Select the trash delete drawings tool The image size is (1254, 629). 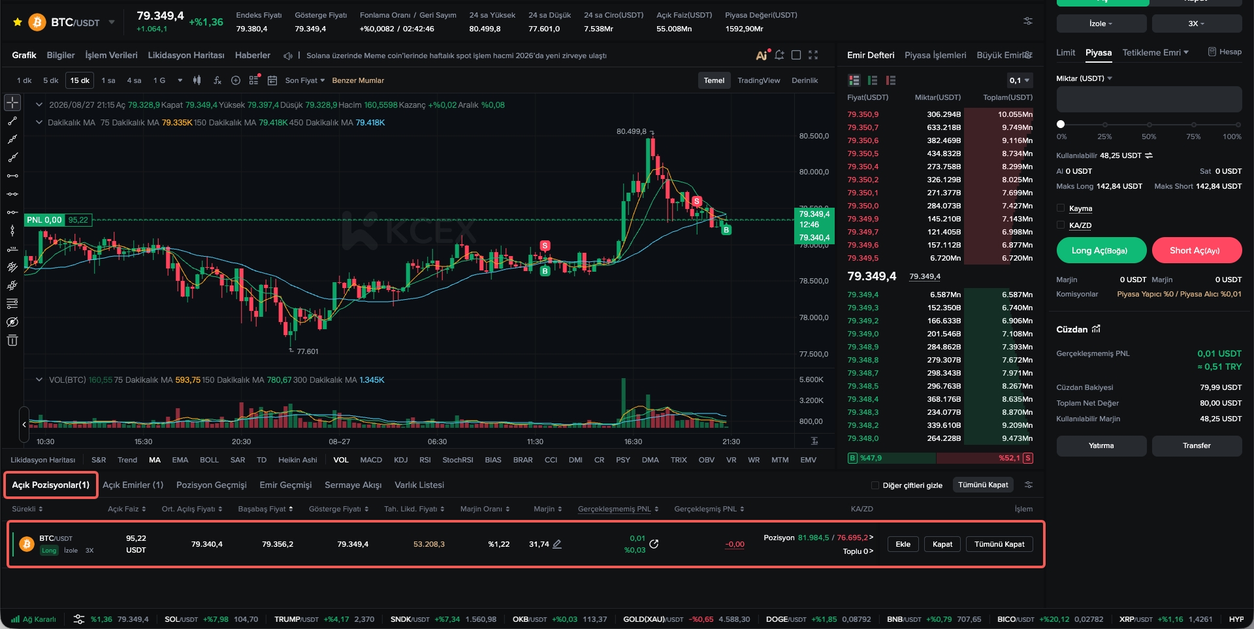(x=12, y=340)
